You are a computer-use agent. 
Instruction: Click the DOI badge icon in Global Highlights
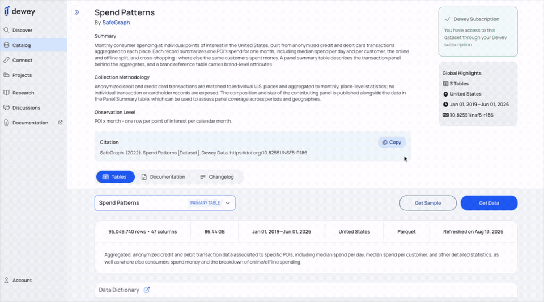(x=445, y=115)
